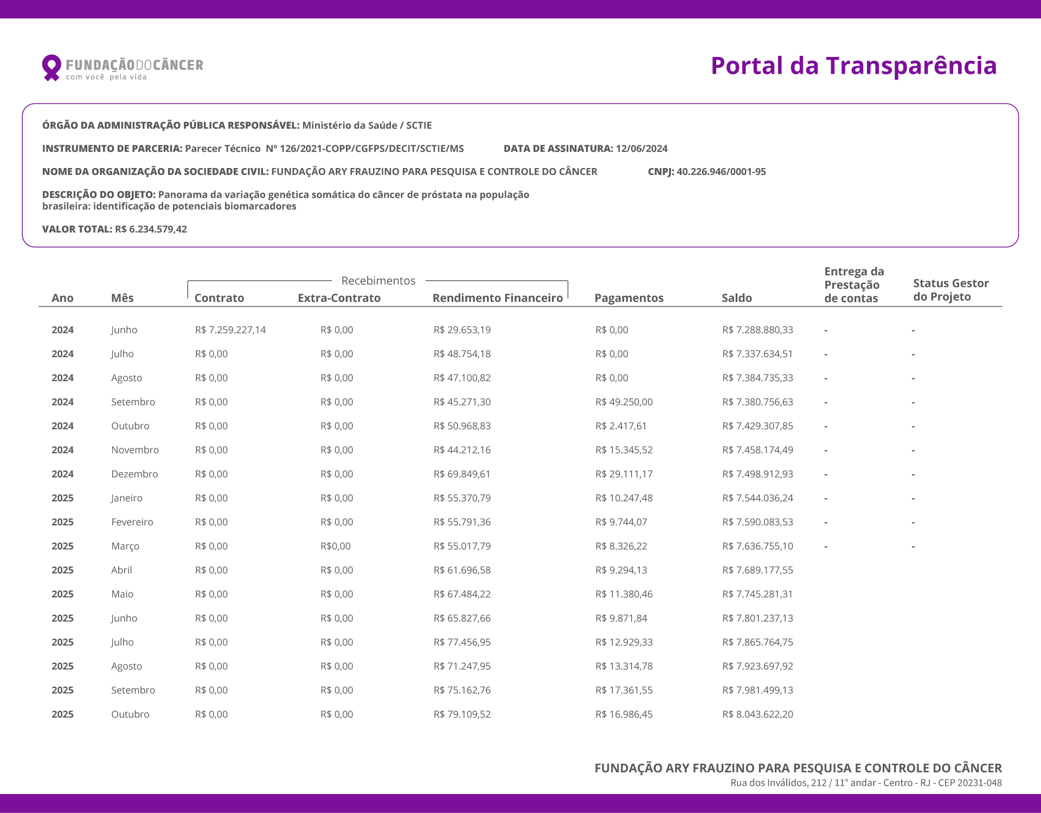
Task: Click the Entrega da Prestação de contas header
Action: tap(853, 285)
